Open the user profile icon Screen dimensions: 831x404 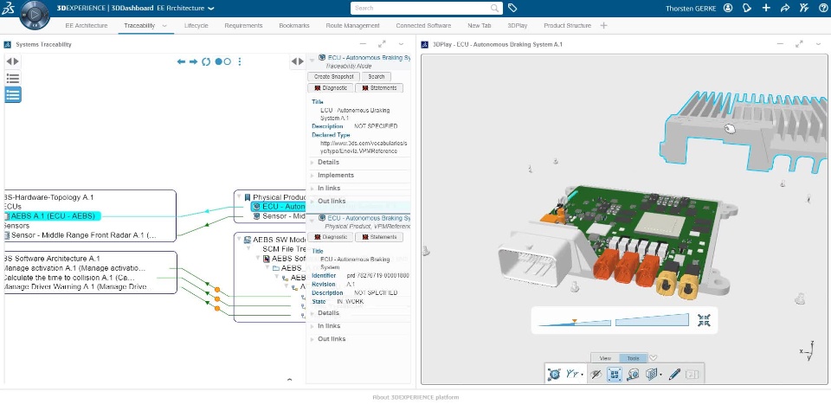tap(728, 8)
